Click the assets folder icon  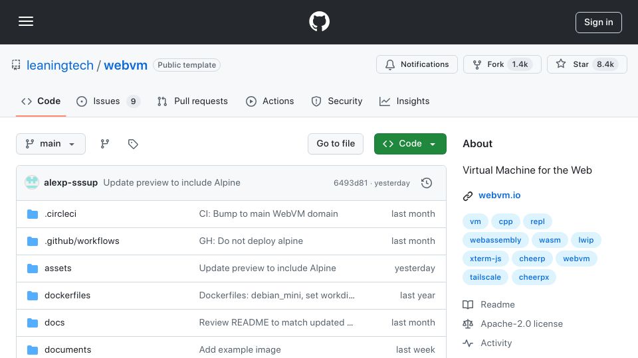tap(33, 268)
